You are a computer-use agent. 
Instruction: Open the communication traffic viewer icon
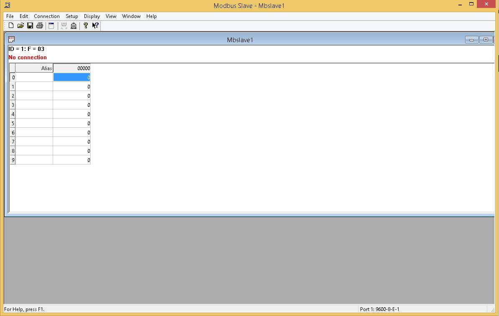pyautogui.click(x=64, y=25)
